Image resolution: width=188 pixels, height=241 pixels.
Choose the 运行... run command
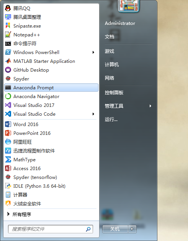(x=111, y=119)
